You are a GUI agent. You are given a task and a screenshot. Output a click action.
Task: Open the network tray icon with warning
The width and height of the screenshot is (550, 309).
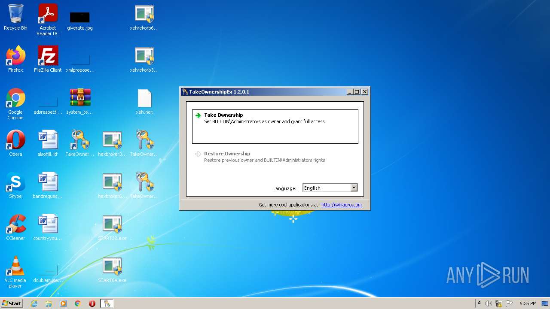[499, 303]
